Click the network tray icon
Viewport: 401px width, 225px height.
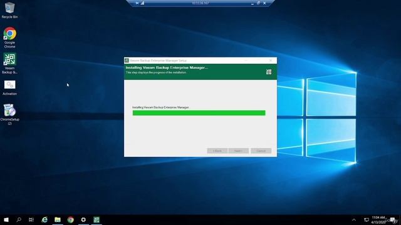click(367, 219)
